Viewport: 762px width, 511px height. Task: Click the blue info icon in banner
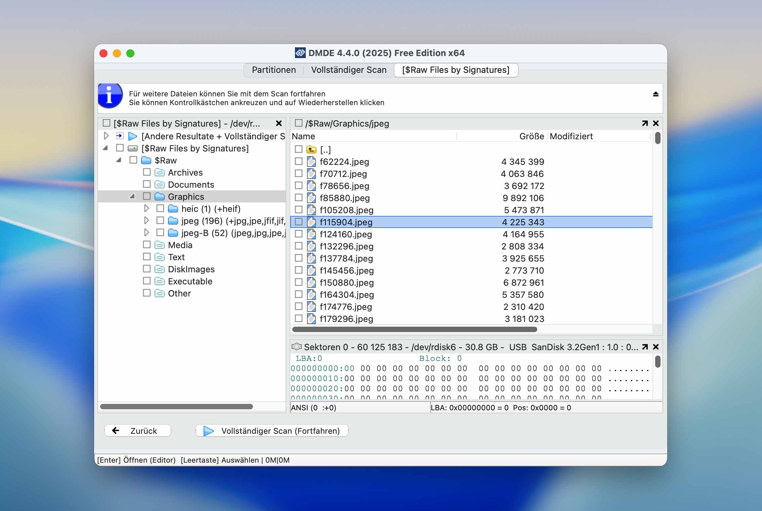pyautogui.click(x=110, y=96)
